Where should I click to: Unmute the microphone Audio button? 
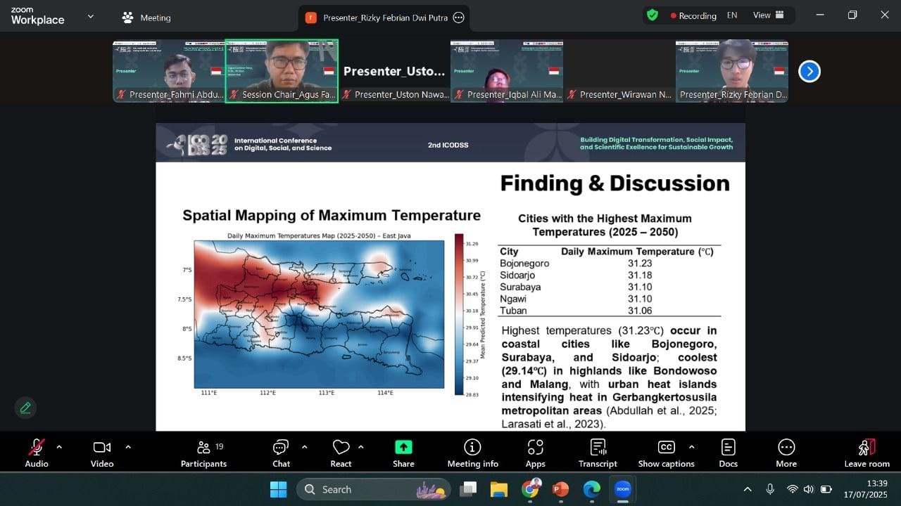point(37,453)
